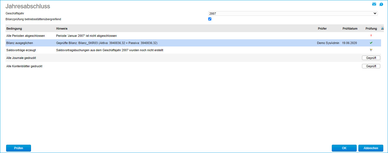Sort by the Prüfdatum column header
The width and height of the screenshot is (388, 153).
click(x=350, y=28)
